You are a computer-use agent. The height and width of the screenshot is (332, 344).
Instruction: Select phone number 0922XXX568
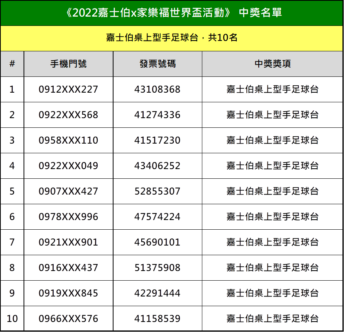point(68,115)
